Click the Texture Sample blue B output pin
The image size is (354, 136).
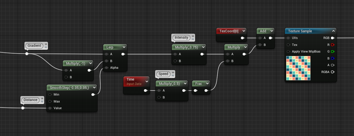pyautogui.click(x=332, y=58)
